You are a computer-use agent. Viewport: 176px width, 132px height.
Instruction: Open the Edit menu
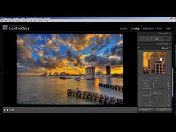point(6,21)
